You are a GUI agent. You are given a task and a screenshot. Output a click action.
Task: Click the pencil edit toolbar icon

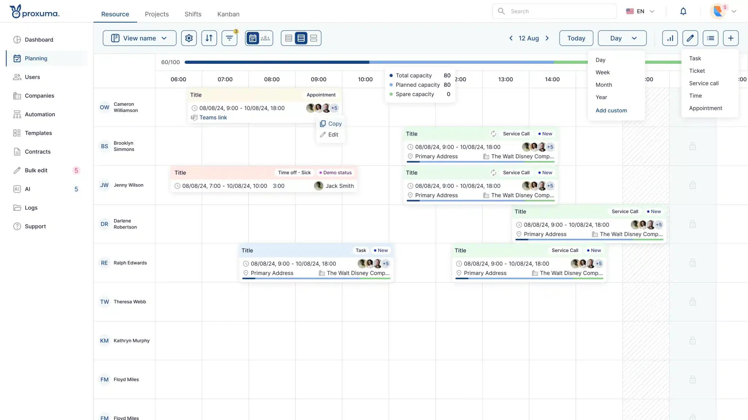(x=690, y=38)
